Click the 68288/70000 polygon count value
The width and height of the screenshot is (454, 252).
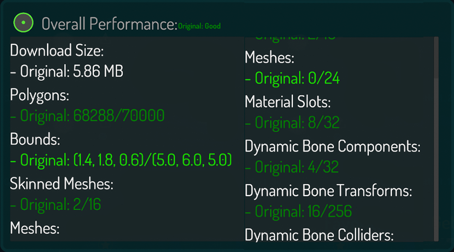(x=87, y=116)
